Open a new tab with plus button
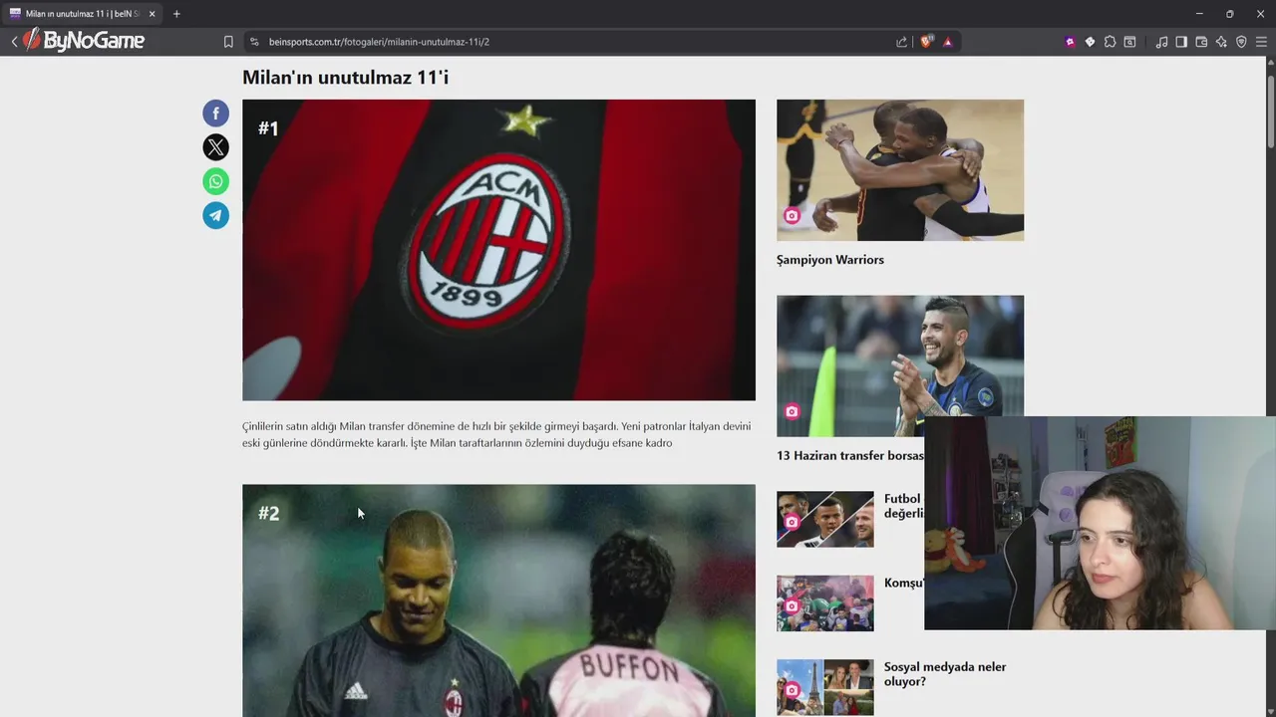 (176, 14)
